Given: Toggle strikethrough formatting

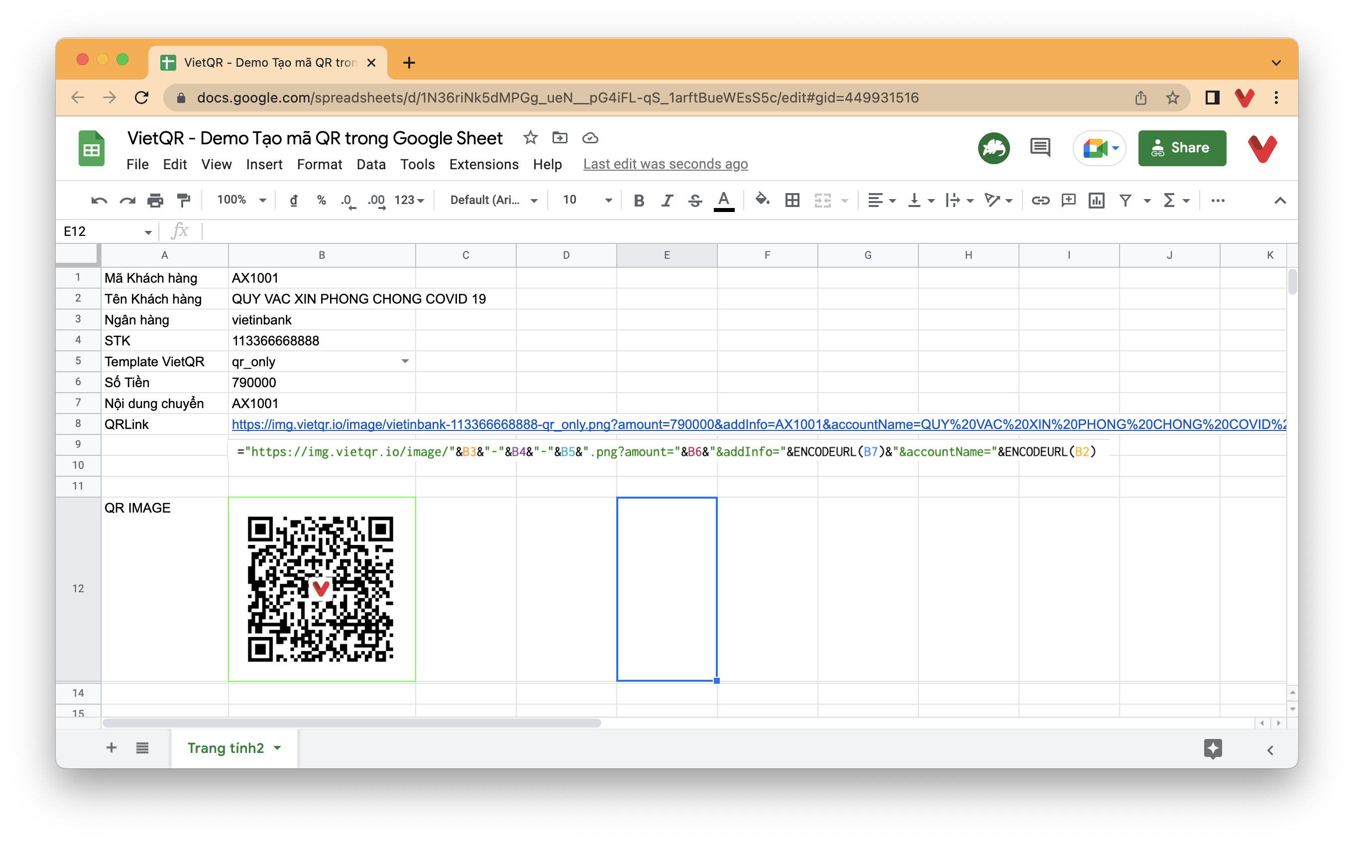Looking at the screenshot, I should (x=694, y=200).
